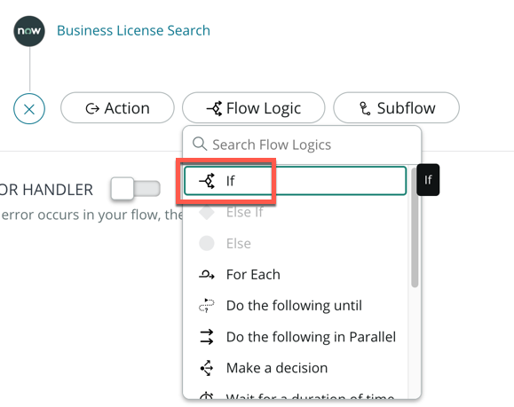Click the Make a decision icon
The width and height of the screenshot is (514, 407).
coord(207,368)
